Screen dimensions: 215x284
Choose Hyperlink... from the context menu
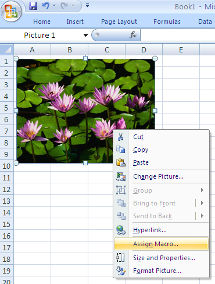point(161,230)
